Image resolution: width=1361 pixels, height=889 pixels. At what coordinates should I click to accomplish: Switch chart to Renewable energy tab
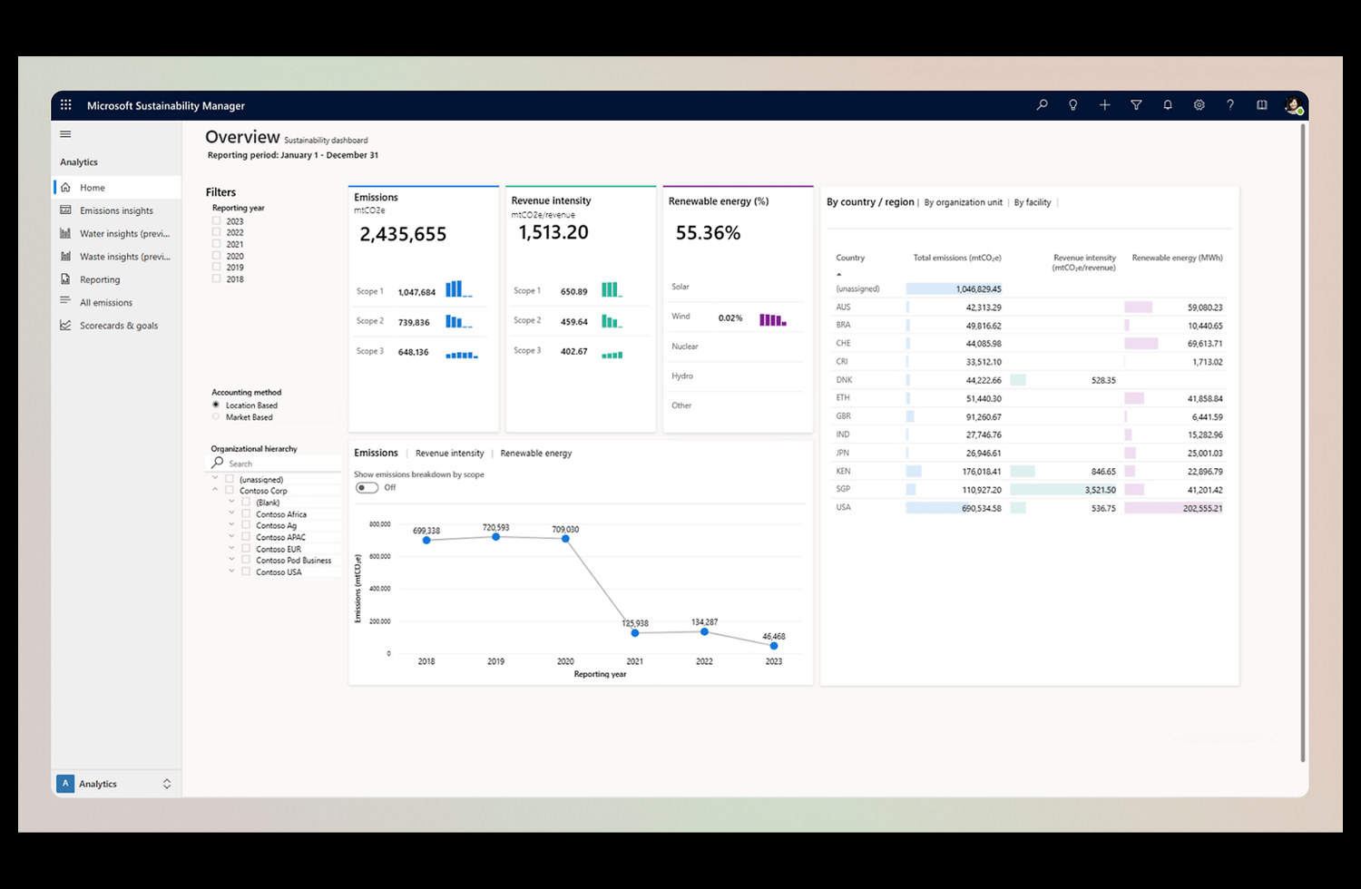(x=535, y=453)
